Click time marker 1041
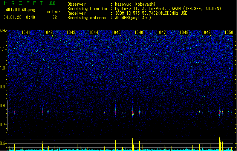Image resolution: width=237 pixels, height=151 pixels. point(26,32)
